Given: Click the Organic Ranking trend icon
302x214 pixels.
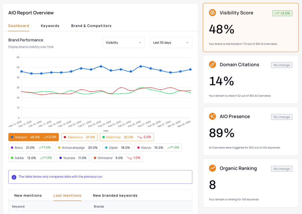Looking at the screenshot, I should pyautogui.click(x=212, y=168).
